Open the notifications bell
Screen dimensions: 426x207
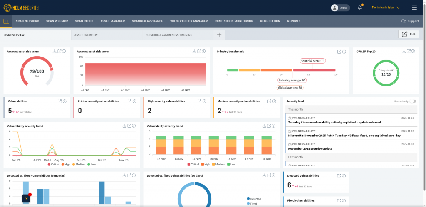[360, 7]
